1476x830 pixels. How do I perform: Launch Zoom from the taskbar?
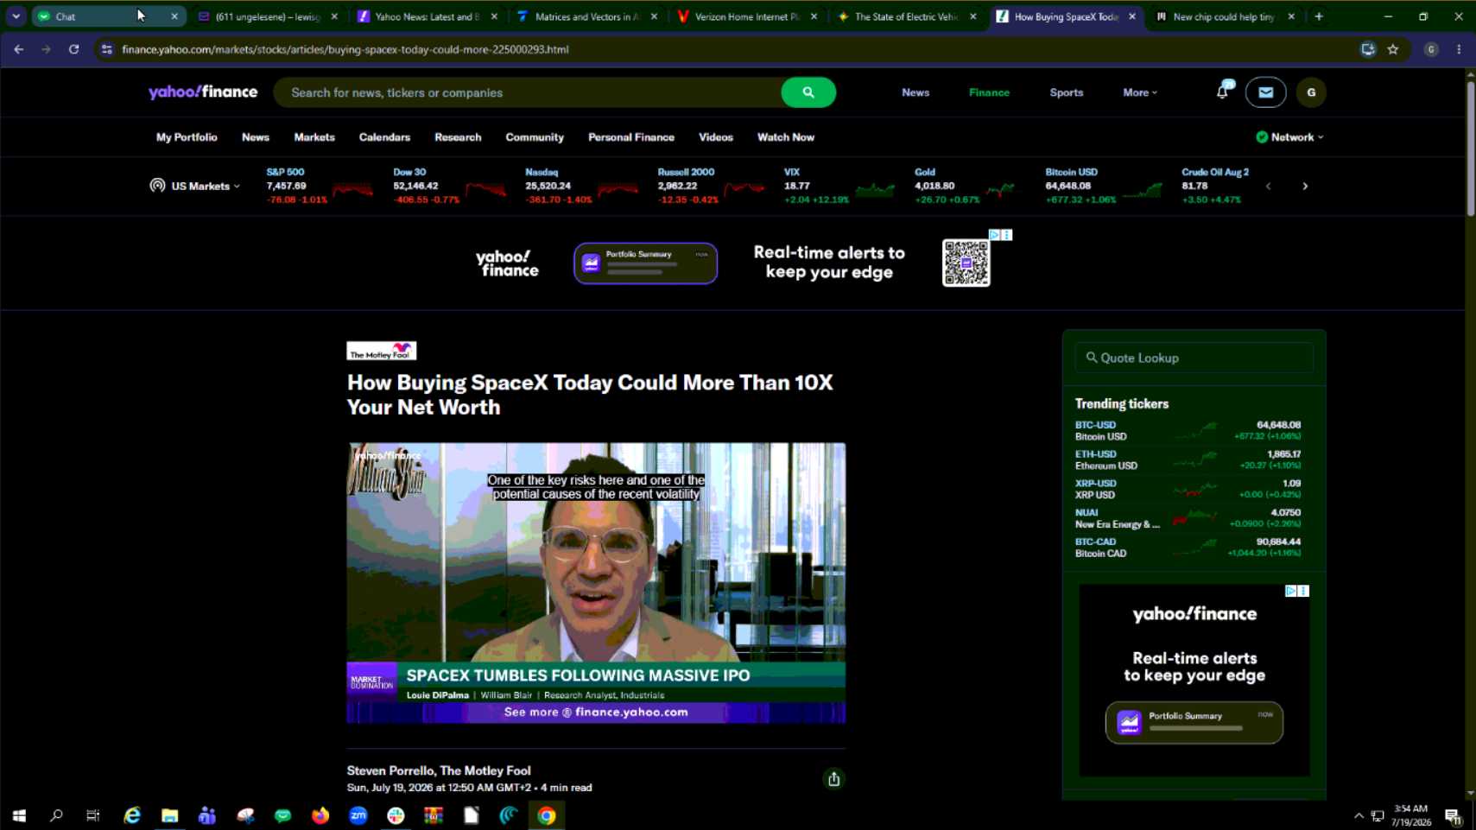358,815
